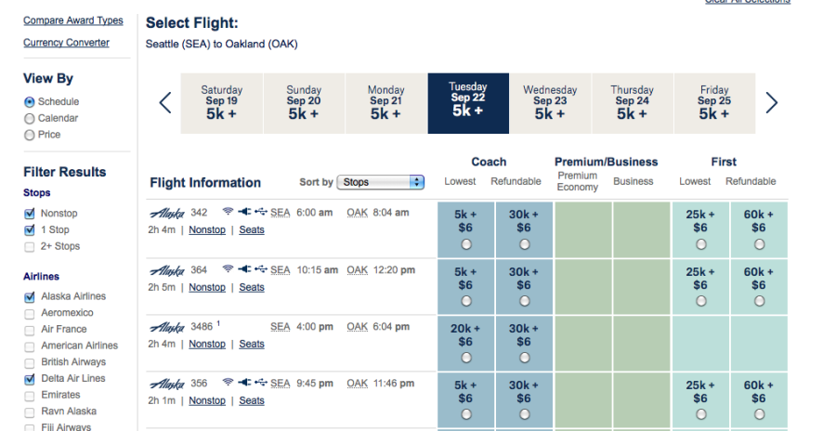
Task: Click Wi-Fi icon on flight 342
Action: click(228, 212)
